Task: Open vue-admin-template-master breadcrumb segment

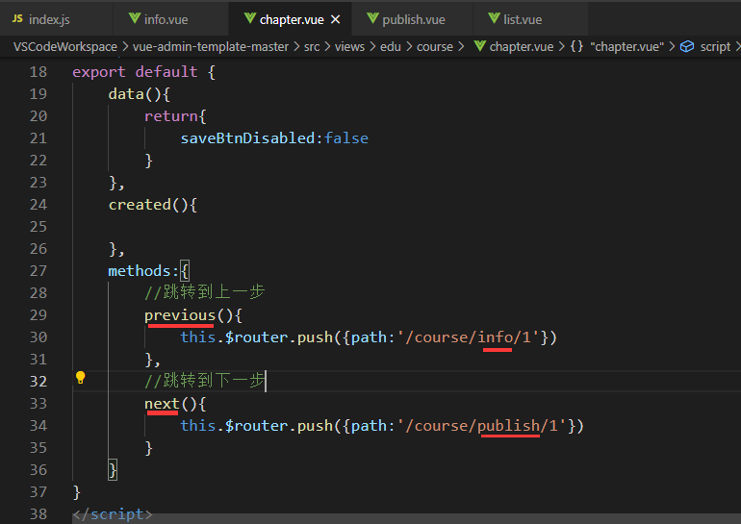Action: pyautogui.click(x=211, y=47)
